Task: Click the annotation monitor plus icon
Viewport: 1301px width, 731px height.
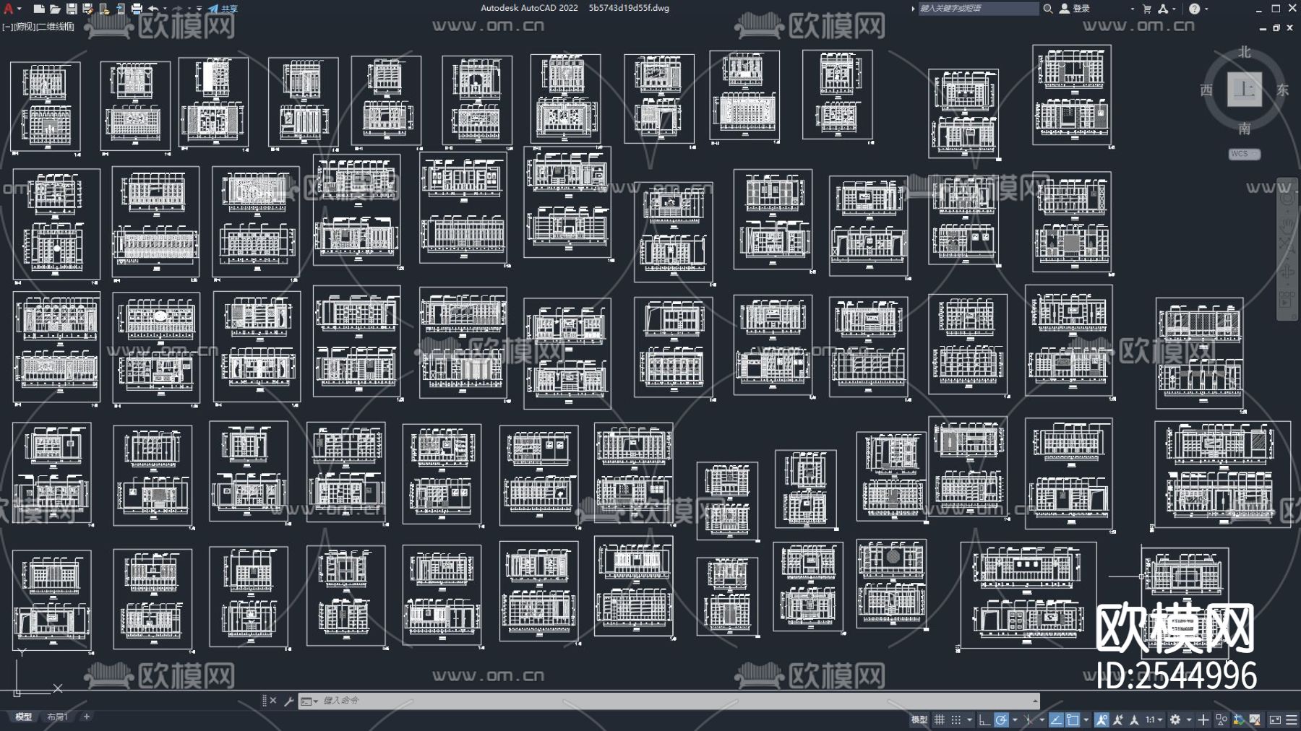Action: (1203, 719)
